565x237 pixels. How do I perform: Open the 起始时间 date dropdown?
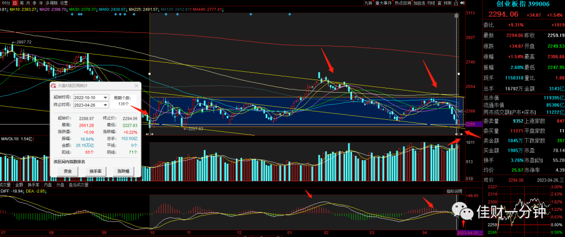tap(105, 98)
